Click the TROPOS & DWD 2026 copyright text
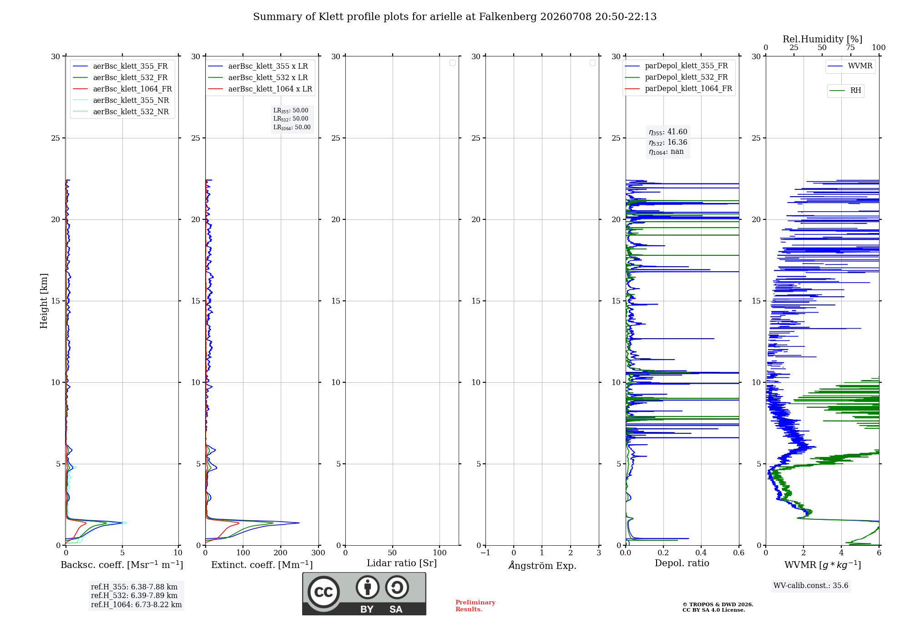Image resolution: width=910 pixels, height=619 pixels. click(x=718, y=604)
